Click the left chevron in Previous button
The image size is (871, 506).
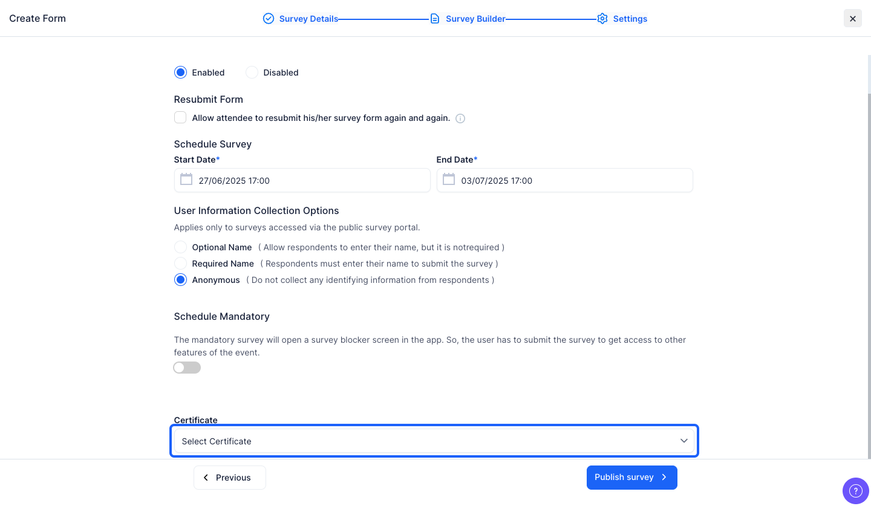[206, 478]
